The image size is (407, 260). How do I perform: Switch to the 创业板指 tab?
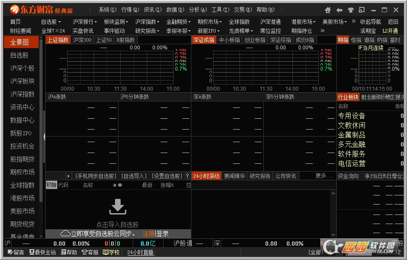click(255, 40)
